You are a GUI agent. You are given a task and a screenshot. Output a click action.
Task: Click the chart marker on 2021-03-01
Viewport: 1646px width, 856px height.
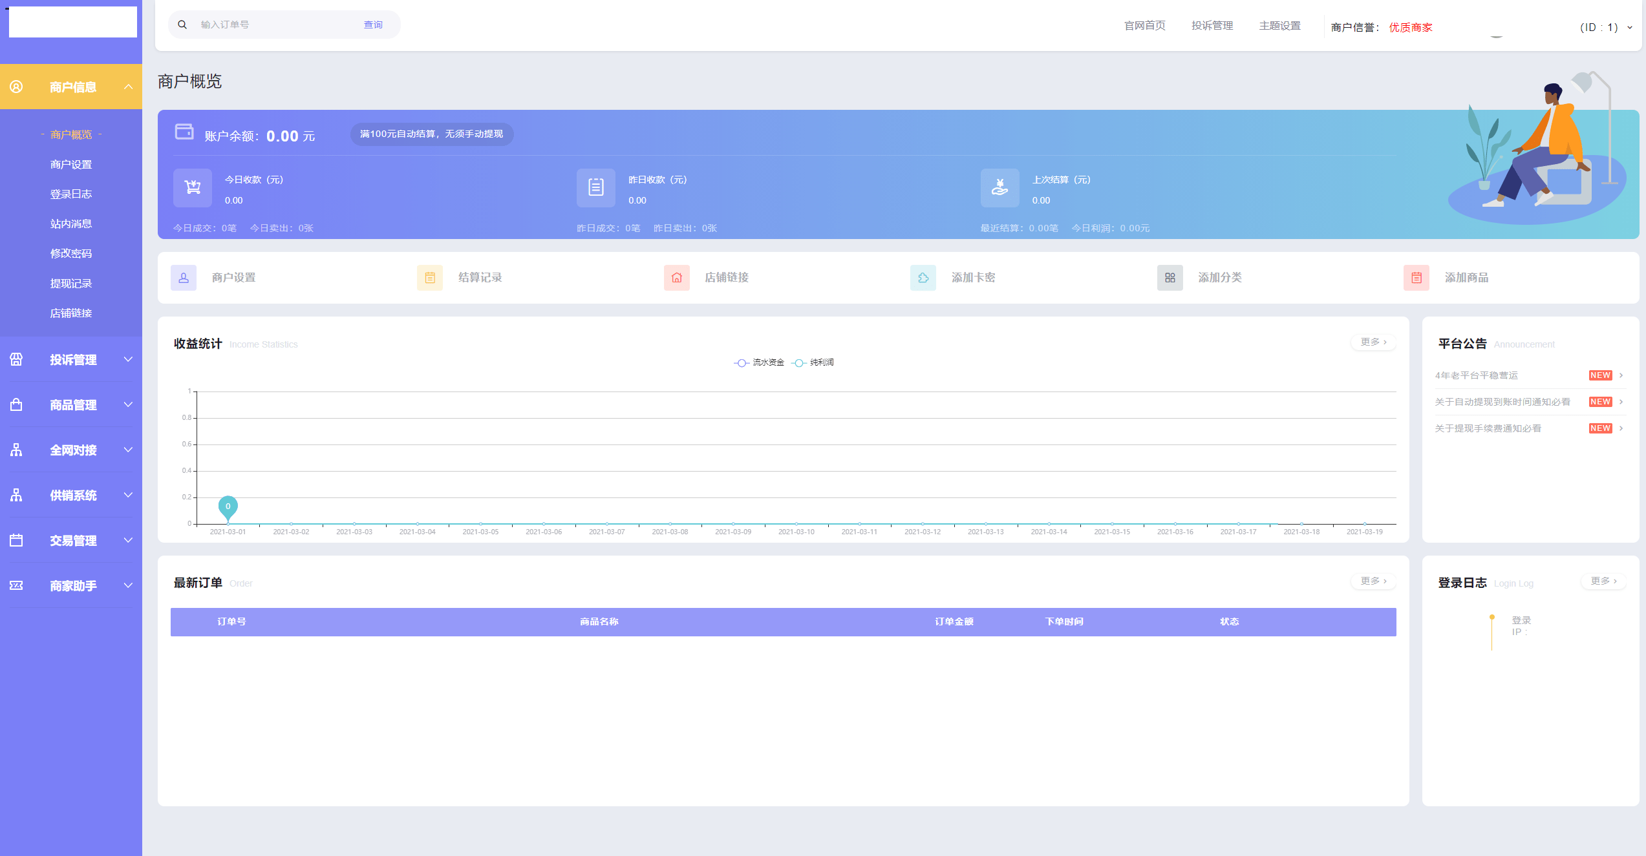coord(228,508)
